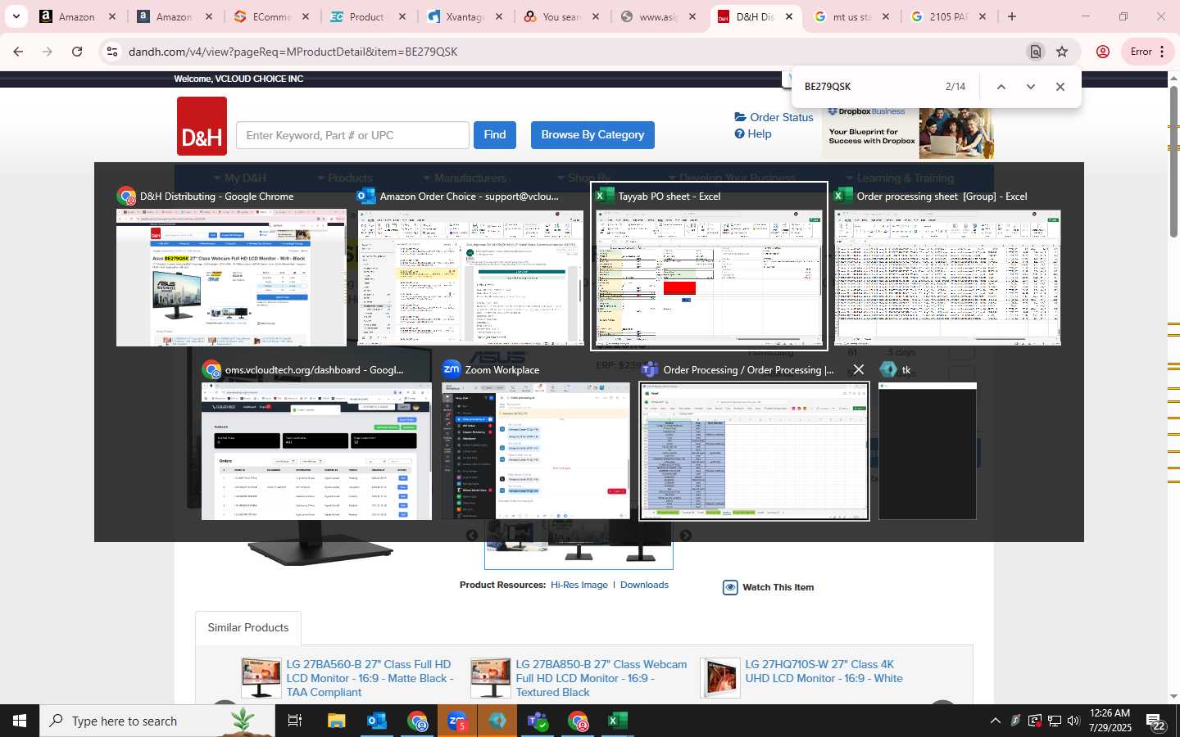Select the Tayyab PO sheet Excel window thumbnail

[x=710, y=278]
